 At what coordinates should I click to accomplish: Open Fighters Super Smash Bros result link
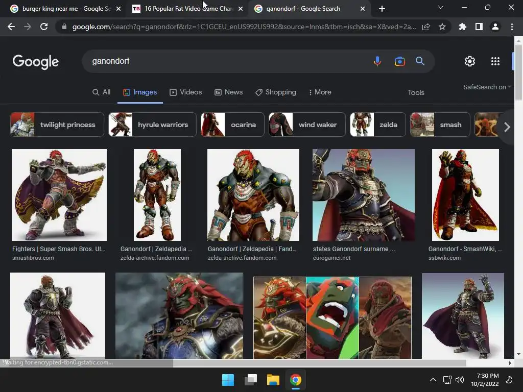(x=59, y=249)
